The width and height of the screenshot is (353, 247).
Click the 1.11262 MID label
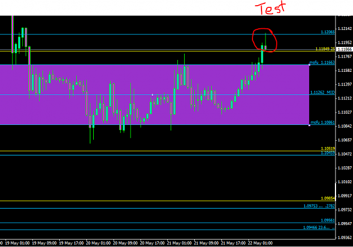click(x=323, y=92)
